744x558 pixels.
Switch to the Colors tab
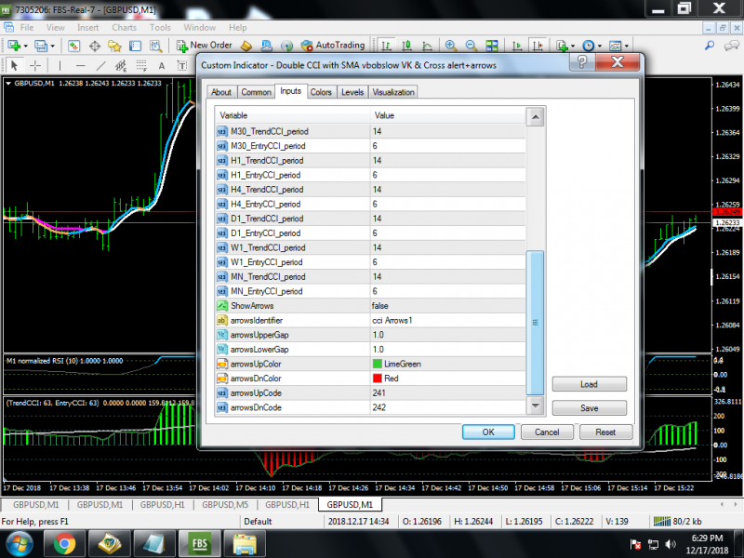(x=321, y=92)
